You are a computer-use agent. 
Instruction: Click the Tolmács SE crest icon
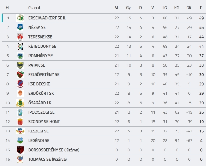coord(20,160)
